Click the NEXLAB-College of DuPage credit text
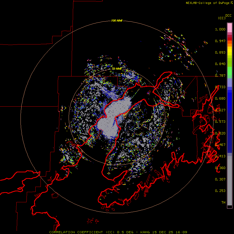The width and height of the screenshot is (234, 234). tap(207, 3)
